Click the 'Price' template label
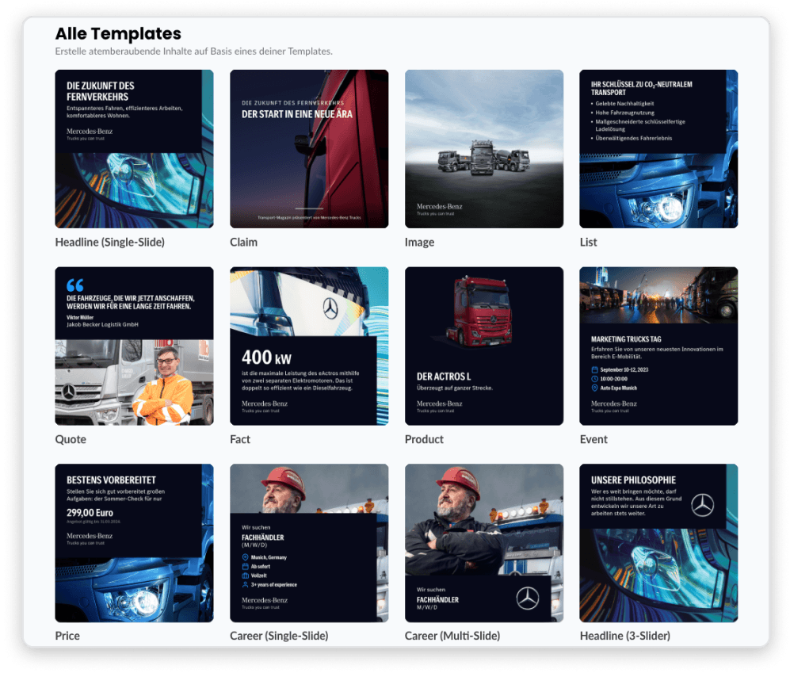Screen dimensions: 790x673 click(67, 636)
